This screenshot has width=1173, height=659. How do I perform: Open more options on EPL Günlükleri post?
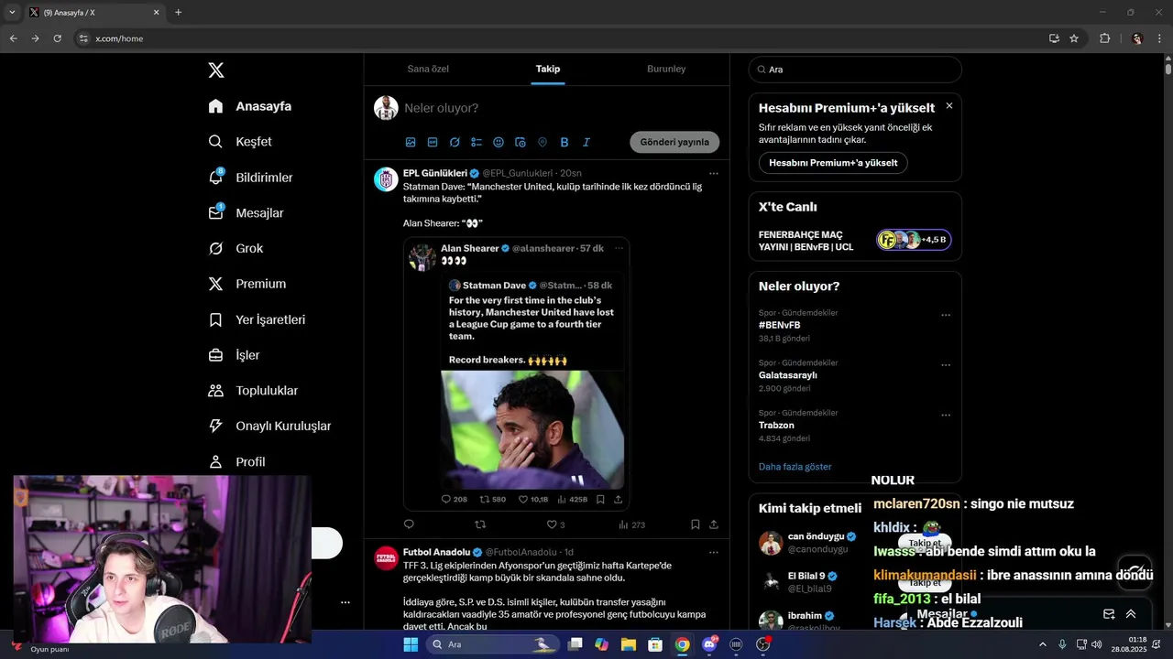pos(714,173)
